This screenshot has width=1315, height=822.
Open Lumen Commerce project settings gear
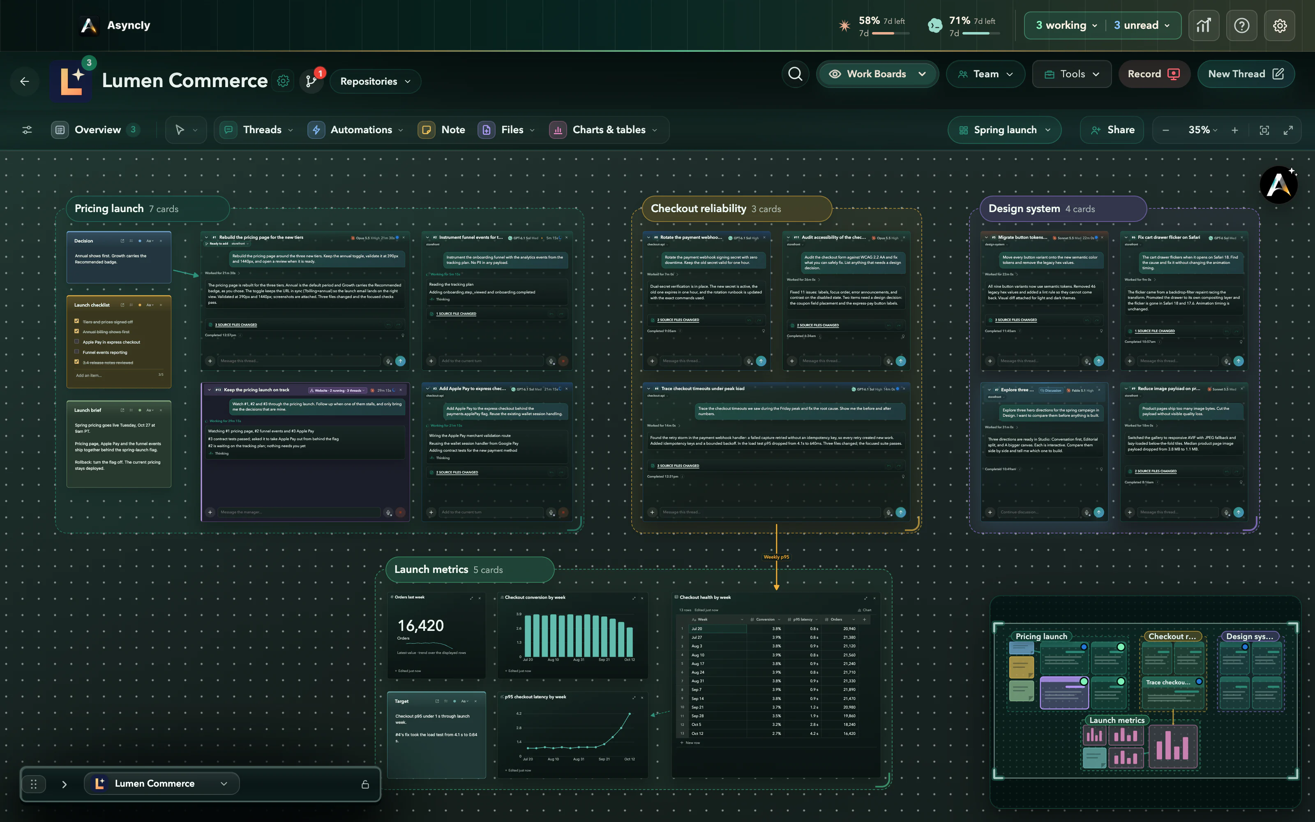pyautogui.click(x=283, y=81)
